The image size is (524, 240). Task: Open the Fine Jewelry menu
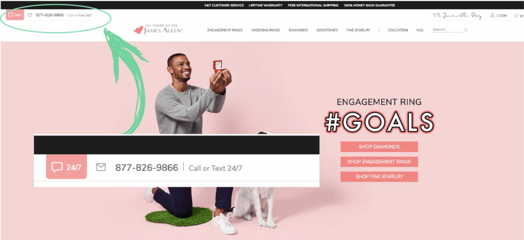(x=358, y=30)
